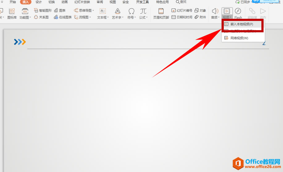Insert a 图表 chart
The width and height of the screenshot is (283, 172).
(x=60, y=10)
